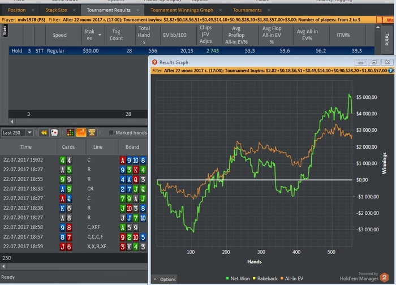
Task: Select hand played at 22.07.2017 18:59
Action: pos(74,247)
